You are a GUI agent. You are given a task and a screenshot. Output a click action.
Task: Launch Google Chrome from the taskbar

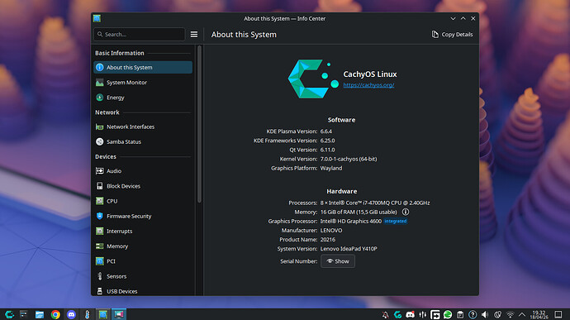(x=55, y=314)
